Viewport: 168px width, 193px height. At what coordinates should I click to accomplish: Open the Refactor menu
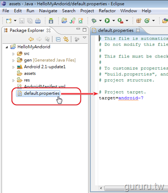[x=107, y=11]
